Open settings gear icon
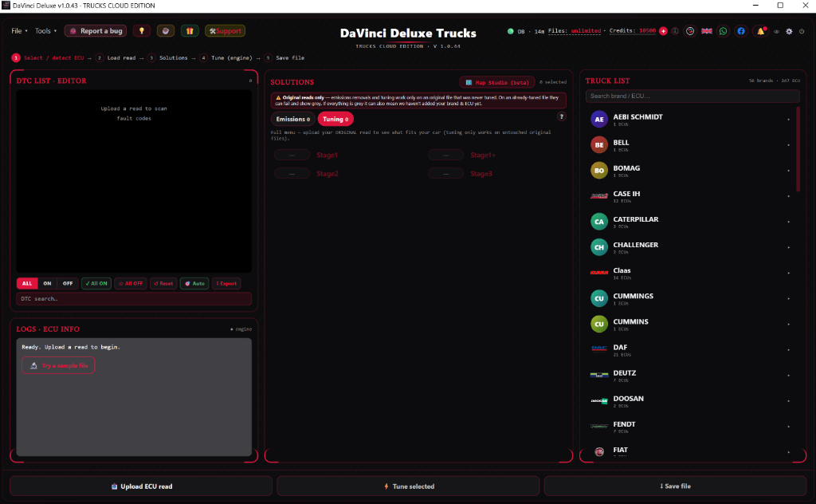Viewport: 816px width, 504px height. tap(789, 31)
